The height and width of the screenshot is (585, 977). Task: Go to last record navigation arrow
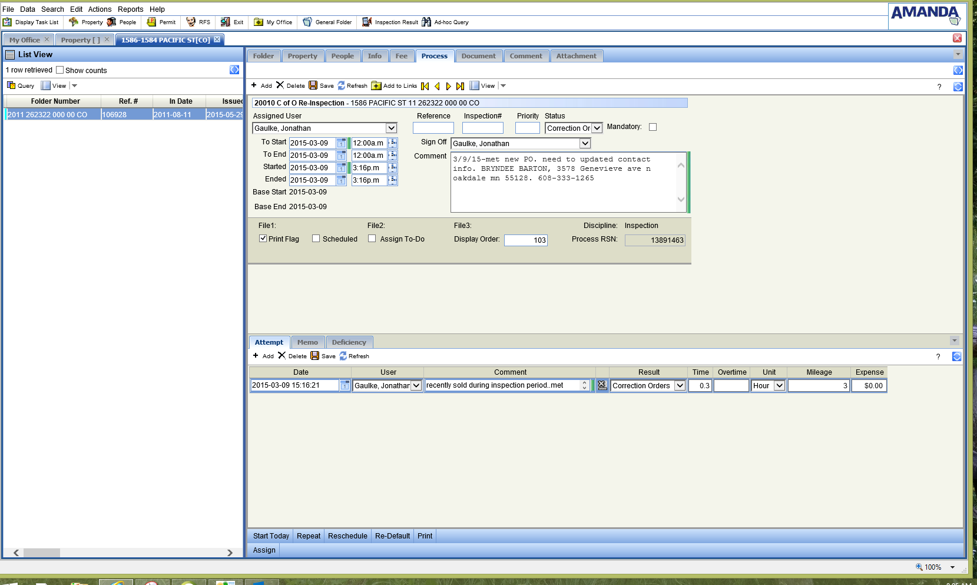click(x=460, y=86)
